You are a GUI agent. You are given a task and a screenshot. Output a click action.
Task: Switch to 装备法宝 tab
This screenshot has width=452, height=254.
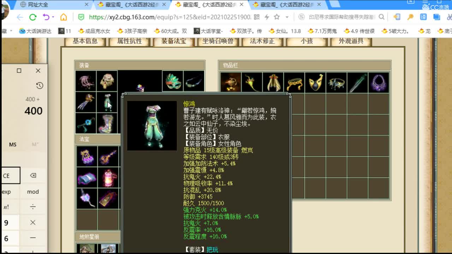tap(174, 41)
